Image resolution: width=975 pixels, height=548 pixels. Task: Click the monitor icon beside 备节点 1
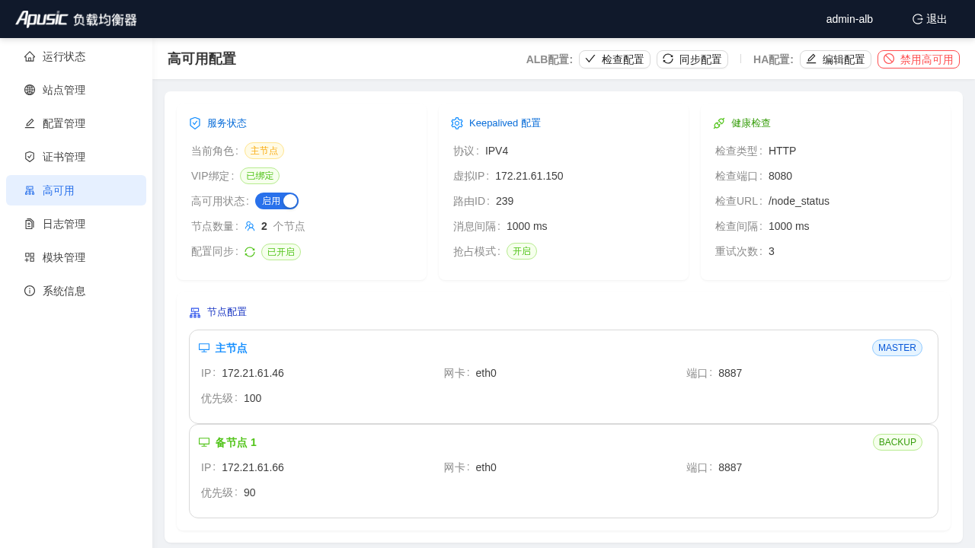204,442
